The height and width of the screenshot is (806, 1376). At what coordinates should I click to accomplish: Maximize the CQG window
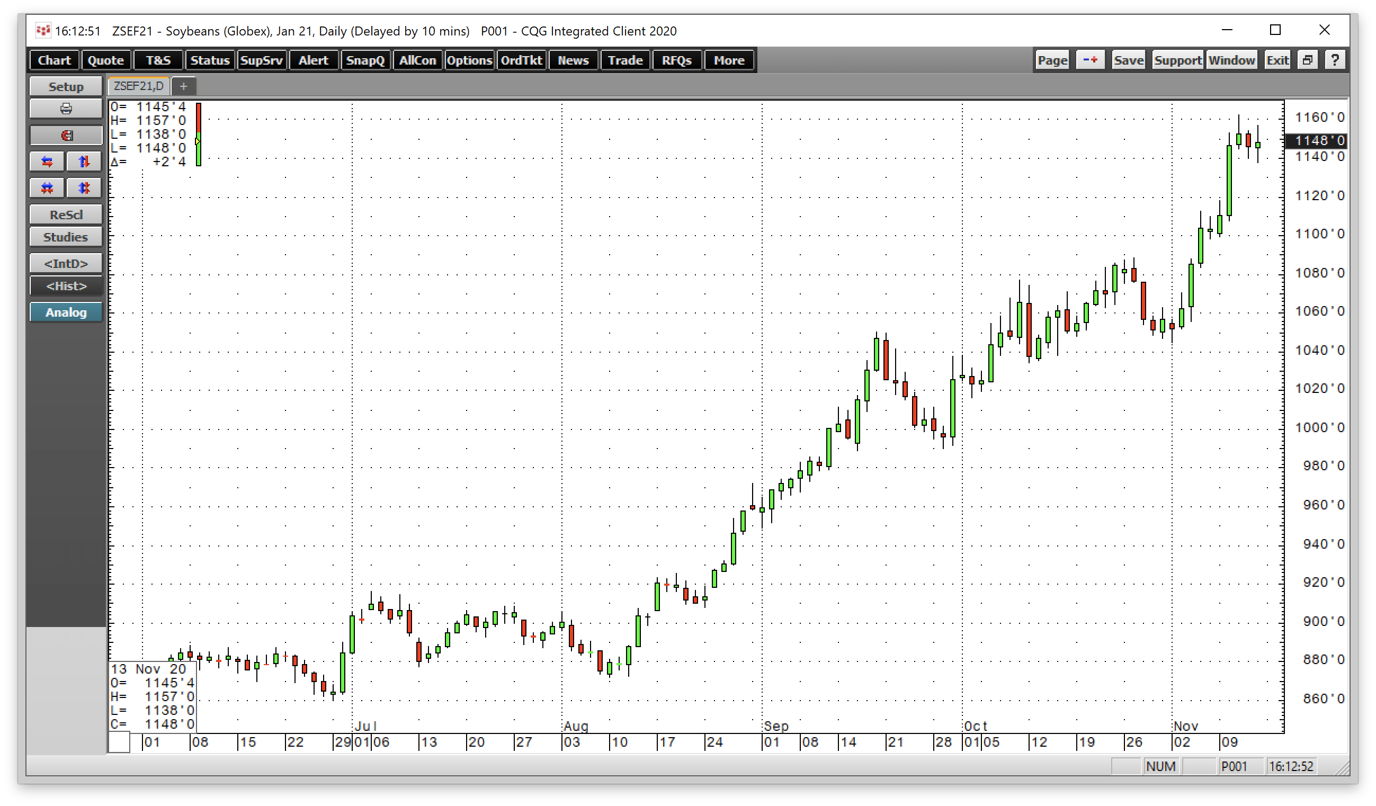point(1275,30)
